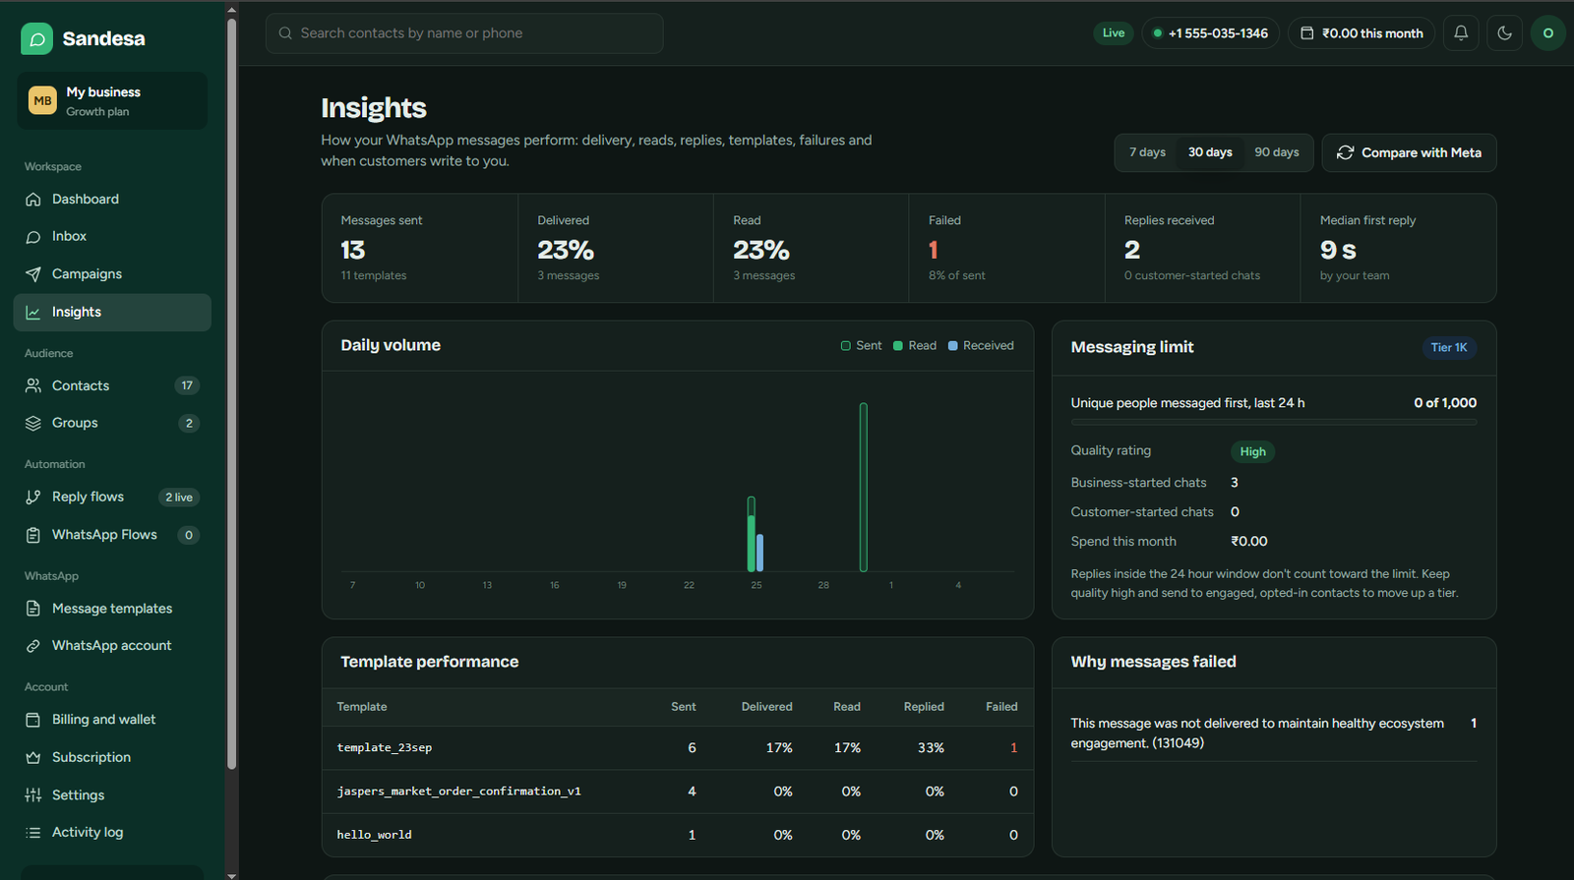Click the WhatsApp account link icon
Image resolution: width=1574 pixels, height=880 pixels.
pos(33,646)
